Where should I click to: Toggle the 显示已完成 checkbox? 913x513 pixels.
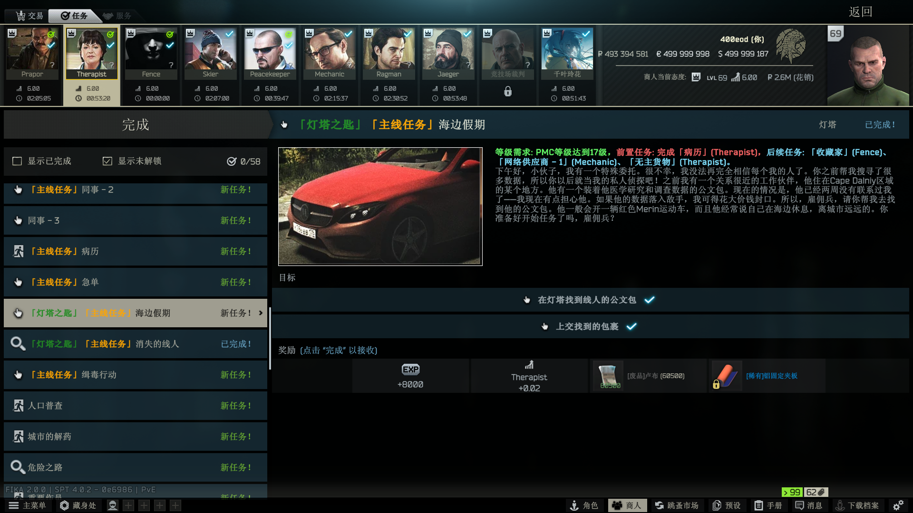click(x=17, y=161)
